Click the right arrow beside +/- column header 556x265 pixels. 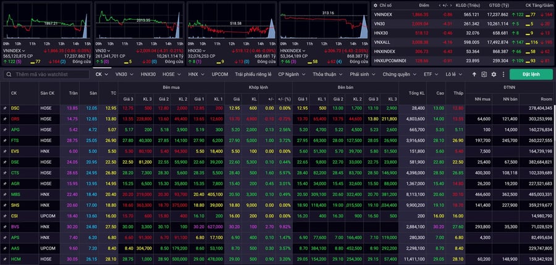click(451, 6)
